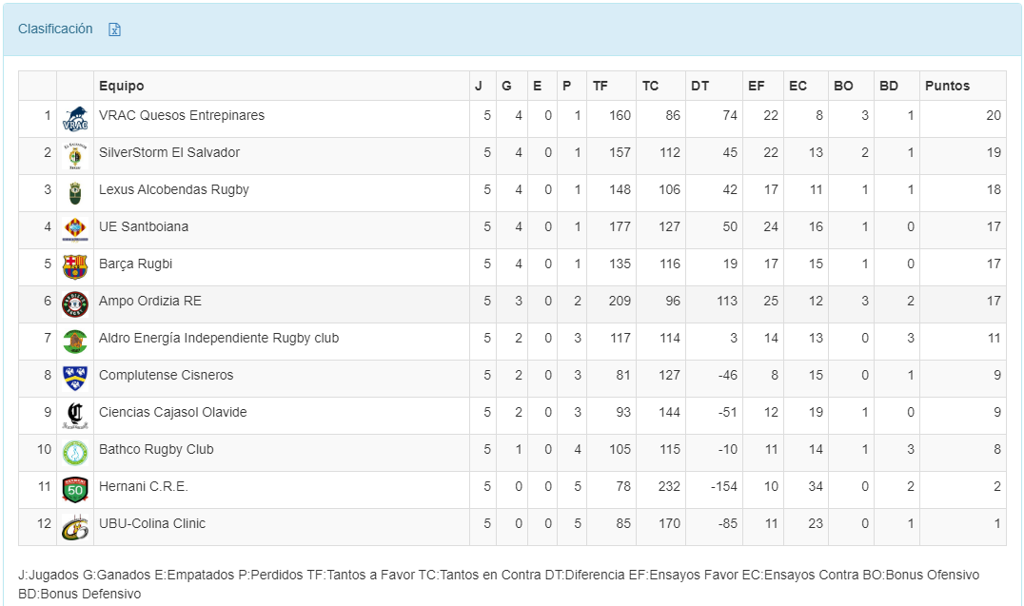Click the Excel export icon beside Clasificación
Screen dimensions: 1024x606
click(x=114, y=29)
